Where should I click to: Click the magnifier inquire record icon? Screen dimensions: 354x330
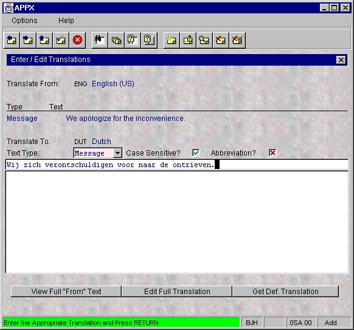tap(204, 40)
